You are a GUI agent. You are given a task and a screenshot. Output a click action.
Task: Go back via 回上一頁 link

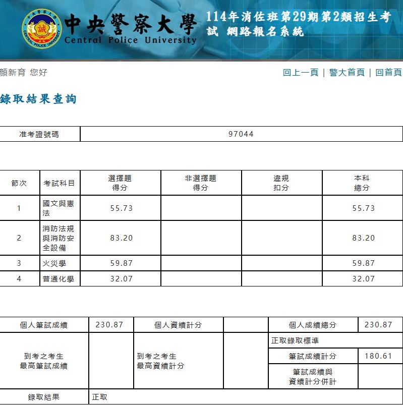[x=301, y=73]
